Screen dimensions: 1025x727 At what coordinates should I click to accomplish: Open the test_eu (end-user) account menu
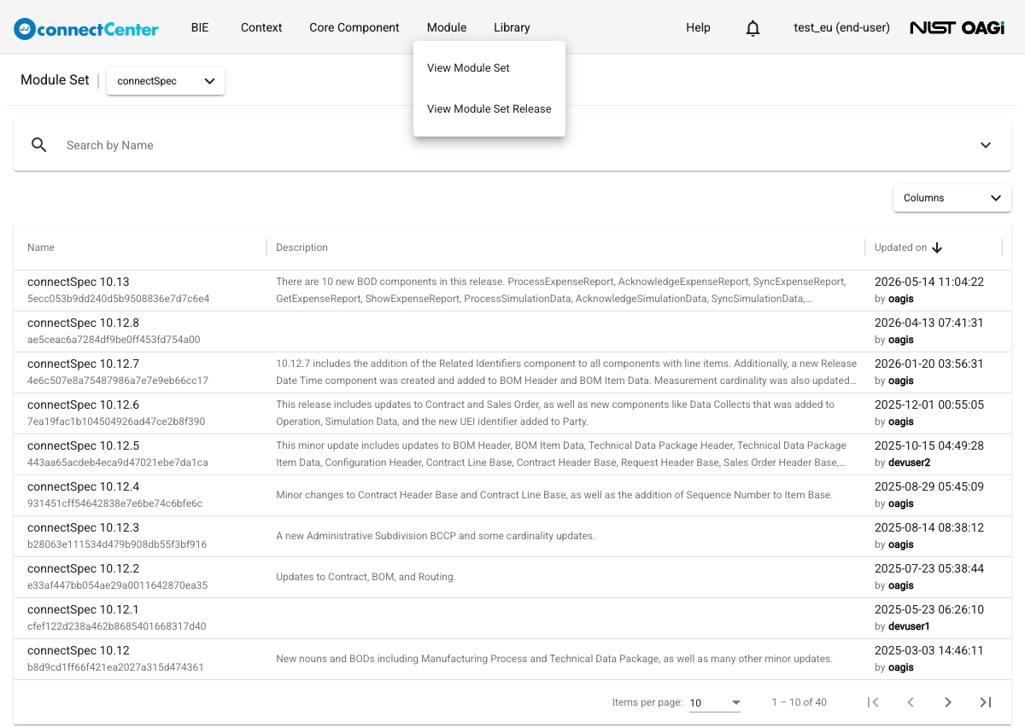pyautogui.click(x=841, y=27)
